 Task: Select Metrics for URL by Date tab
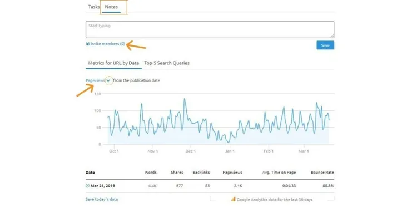(x=113, y=63)
